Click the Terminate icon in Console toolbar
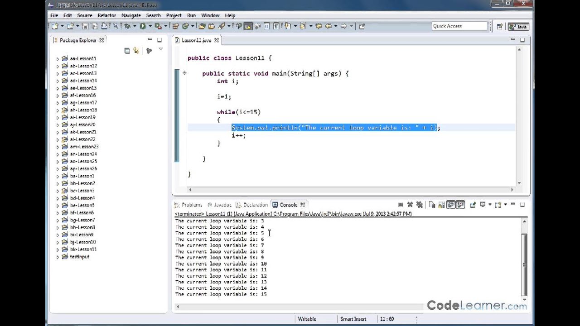 401,205
